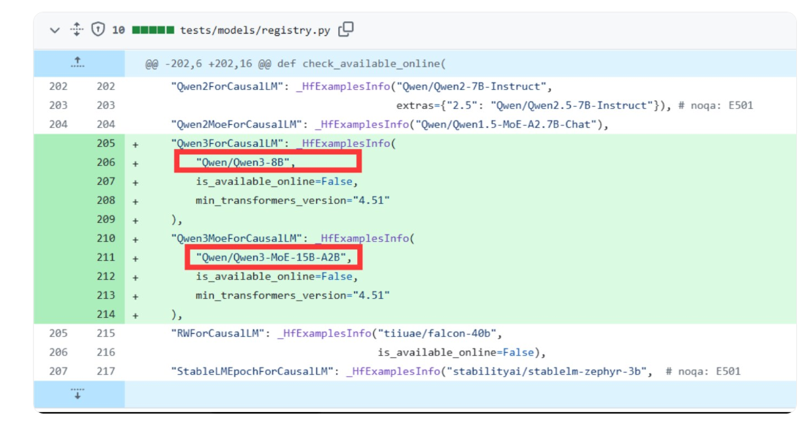The height and width of the screenshot is (426, 808).
Task: Copy the tests/models/registry.py file path
Action: (345, 29)
